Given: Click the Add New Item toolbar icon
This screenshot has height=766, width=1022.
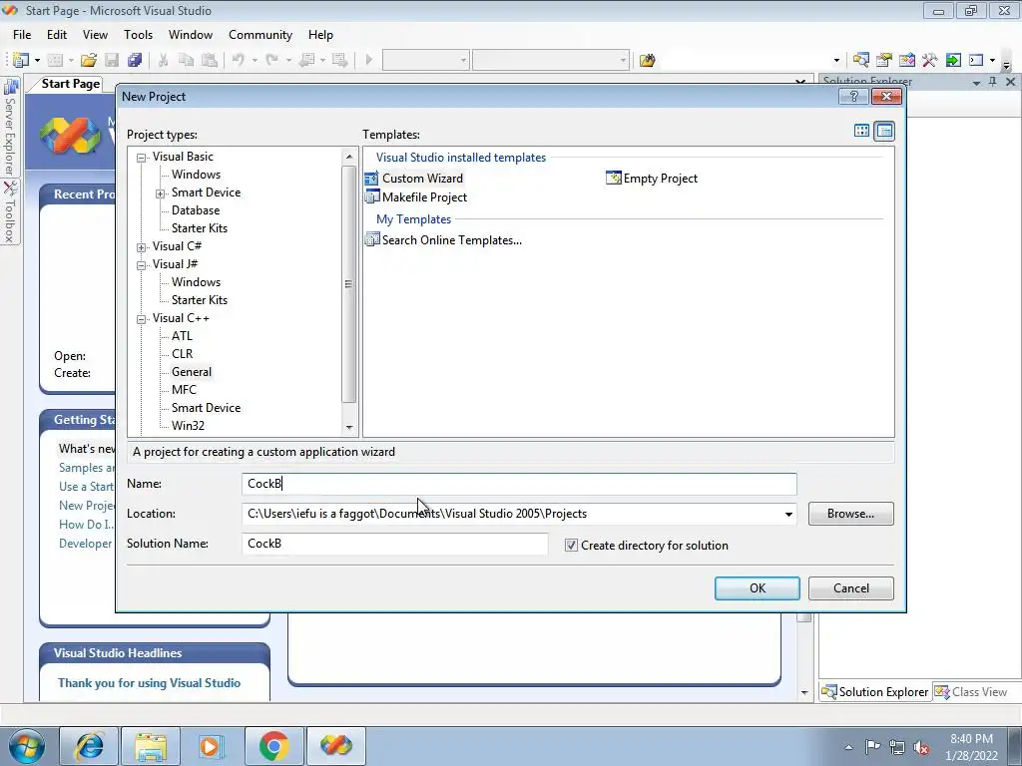Looking at the screenshot, I should (x=56, y=60).
